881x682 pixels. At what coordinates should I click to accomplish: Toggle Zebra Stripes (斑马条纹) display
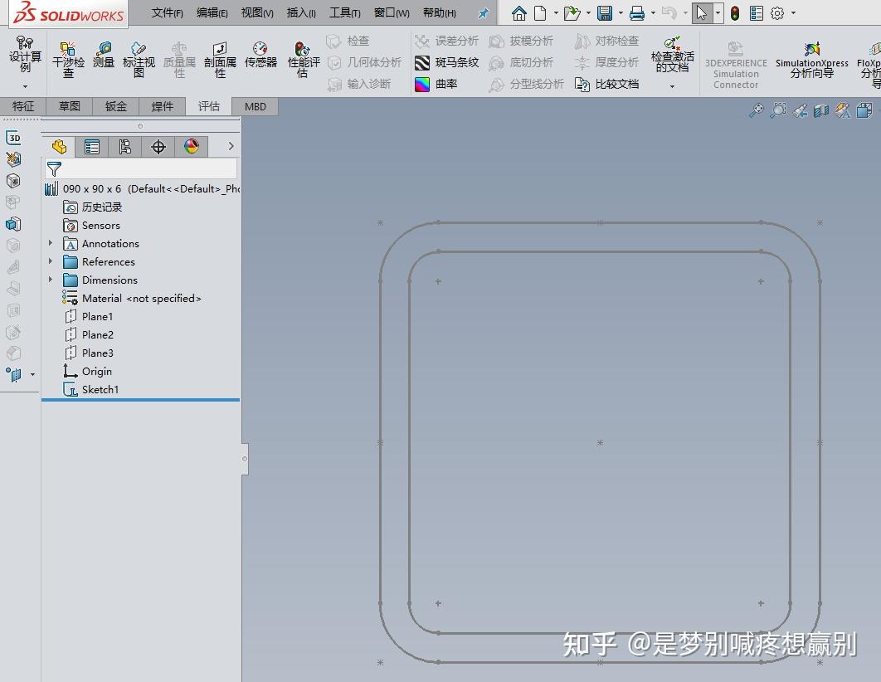447,62
